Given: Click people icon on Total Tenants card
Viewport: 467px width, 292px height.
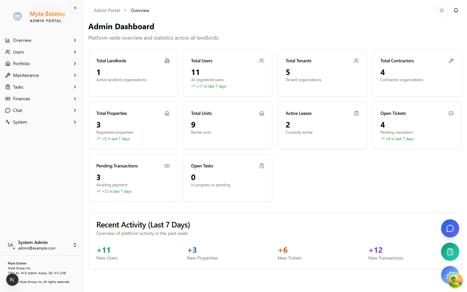Looking at the screenshot, I should pos(356,61).
